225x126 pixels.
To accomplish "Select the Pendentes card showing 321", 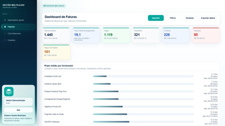I will tap(146, 35).
